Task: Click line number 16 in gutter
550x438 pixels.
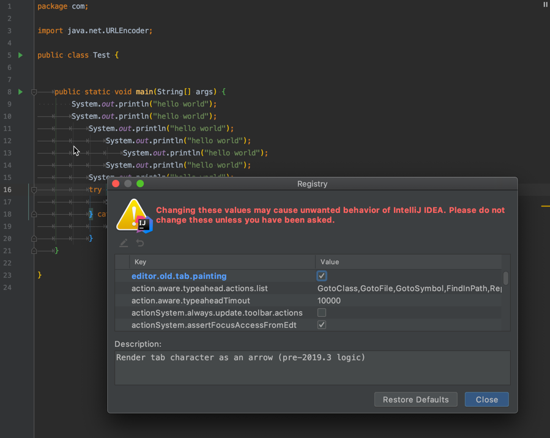Action: coord(7,190)
